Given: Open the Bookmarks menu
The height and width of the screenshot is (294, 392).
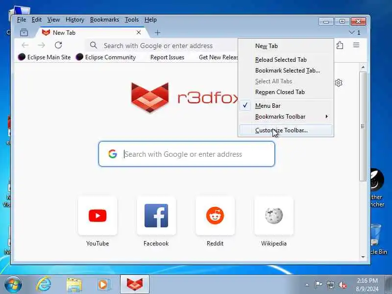Looking at the screenshot, I should (x=104, y=20).
